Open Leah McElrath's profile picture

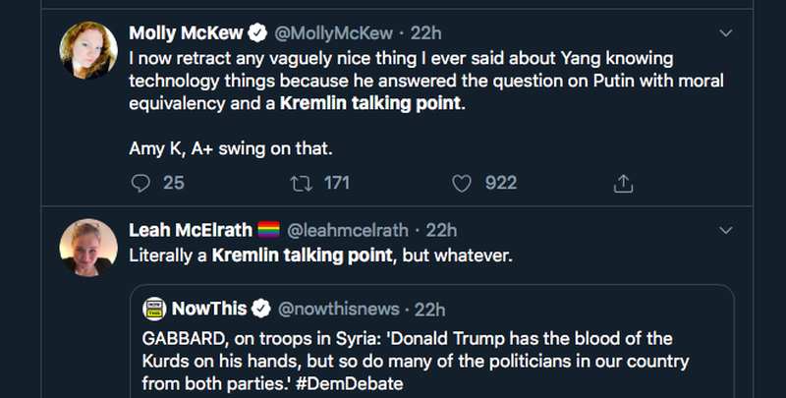89,248
